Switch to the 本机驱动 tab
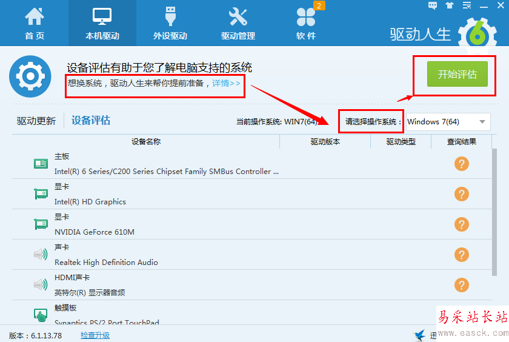This screenshot has width=509, height=342. point(102,24)
